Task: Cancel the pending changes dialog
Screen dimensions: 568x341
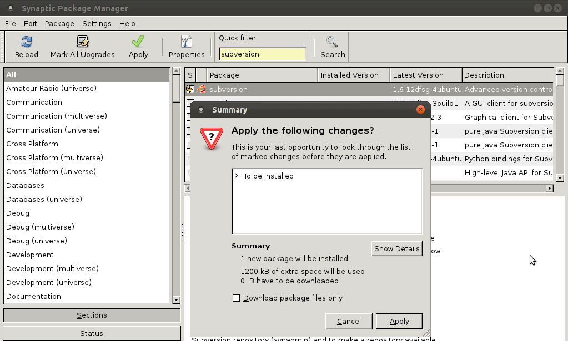Action: [349, 321]
